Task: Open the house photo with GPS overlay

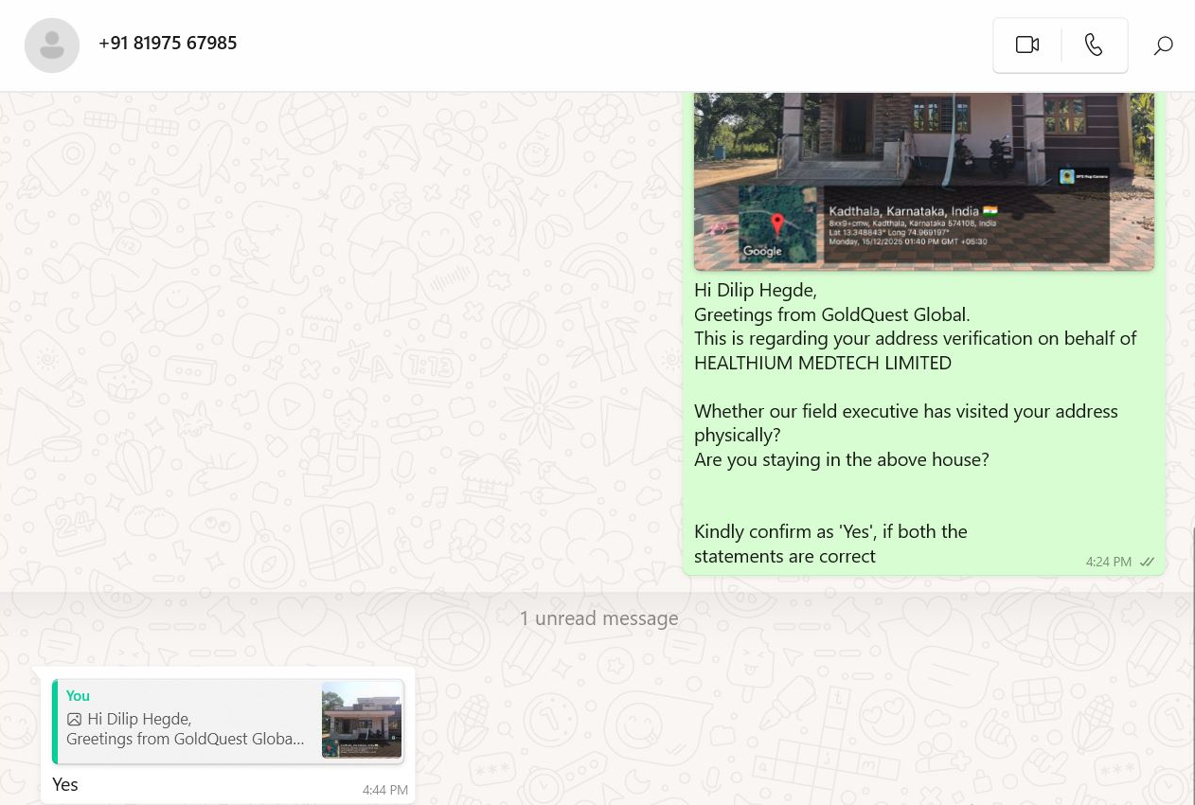Action: pyautogui.click(x=923, y=180)
